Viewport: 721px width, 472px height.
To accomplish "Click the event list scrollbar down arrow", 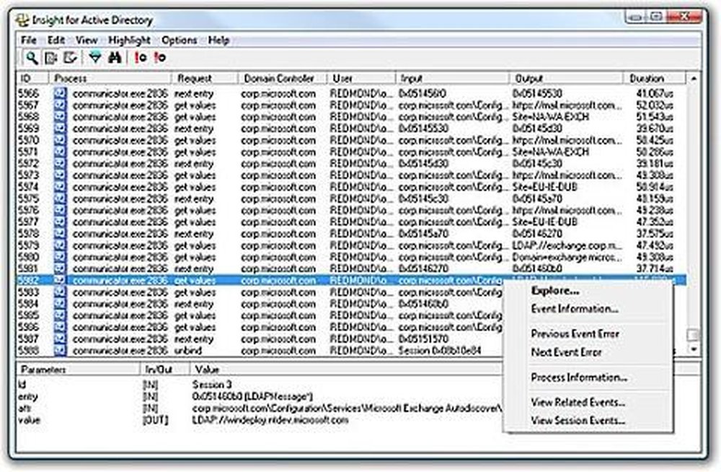I will 694,350.
